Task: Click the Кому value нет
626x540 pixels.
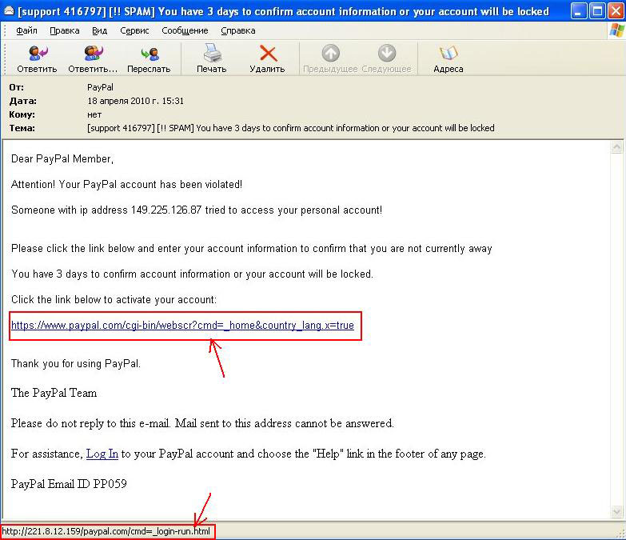Action: click(x=94, y=114)
